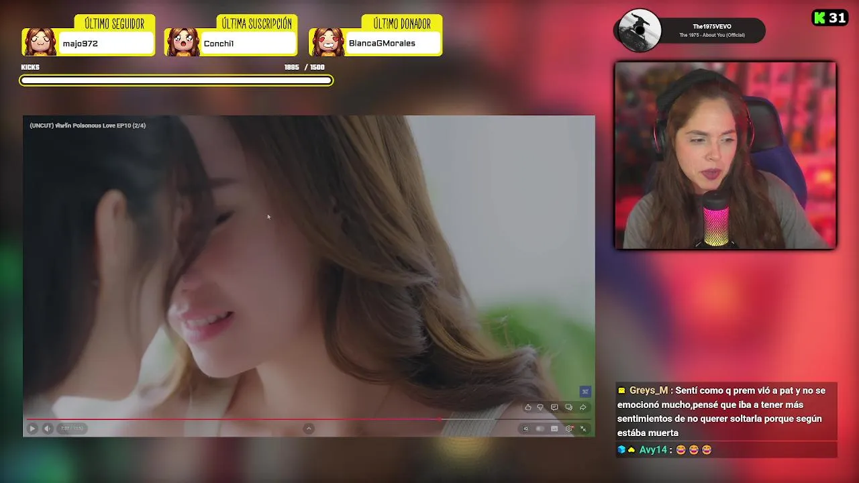Mute the video volume speaker icon
This screenshot has height=483, width=859.
[48, 428]
